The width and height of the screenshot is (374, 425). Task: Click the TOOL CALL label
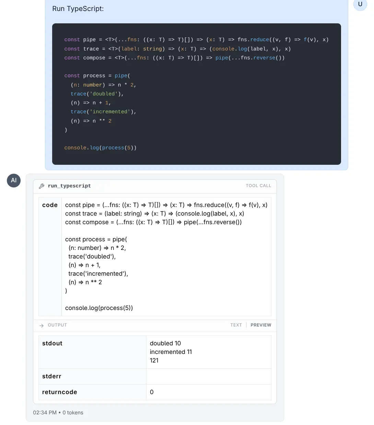click(258, 185)
